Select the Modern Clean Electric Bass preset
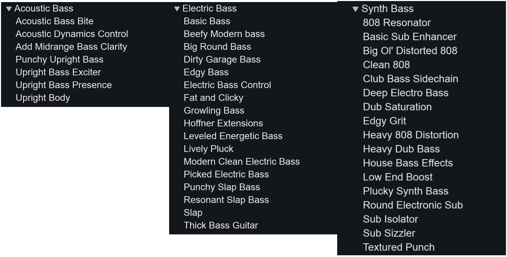Screen dimensions: 507x257 pyautogui.click(x=242, y=162)
